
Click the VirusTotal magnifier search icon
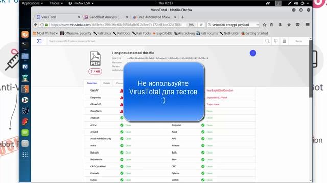coord(267,41)
